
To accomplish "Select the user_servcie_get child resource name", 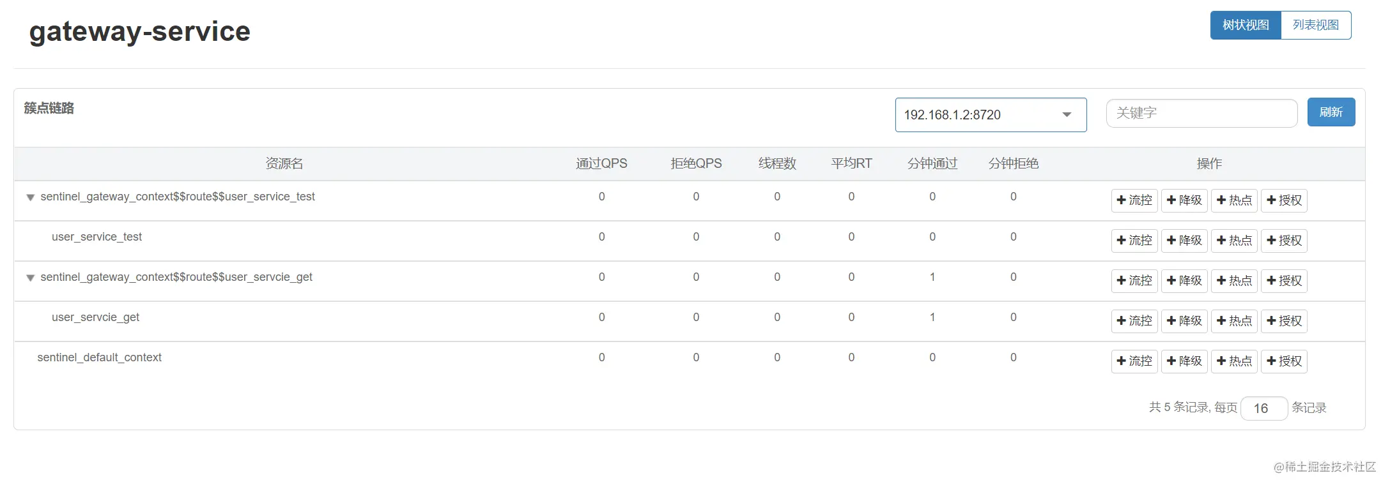I will 95,317.
